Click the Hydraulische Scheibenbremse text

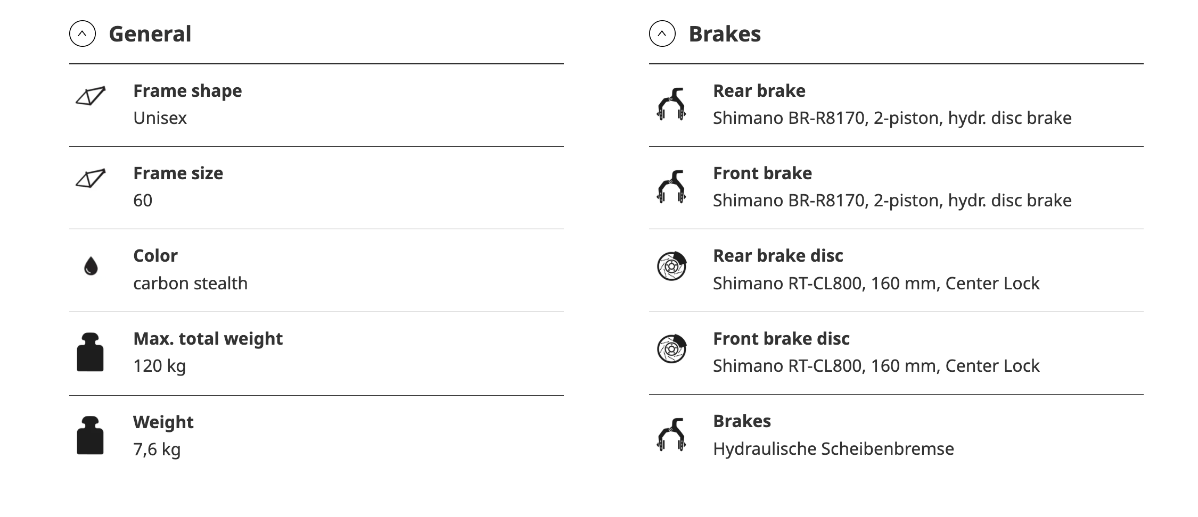pos(833,449)
